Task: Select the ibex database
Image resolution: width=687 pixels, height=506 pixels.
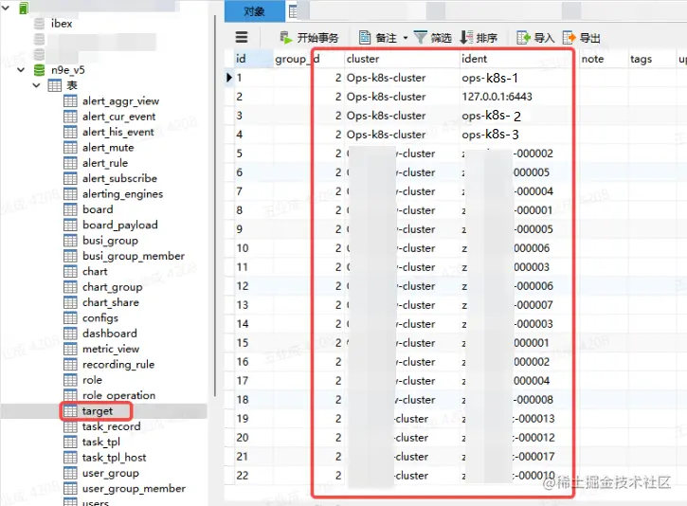Action: click(62, 24)
